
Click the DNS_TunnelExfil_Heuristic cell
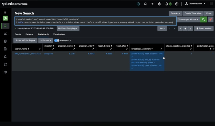pos(28,54)
